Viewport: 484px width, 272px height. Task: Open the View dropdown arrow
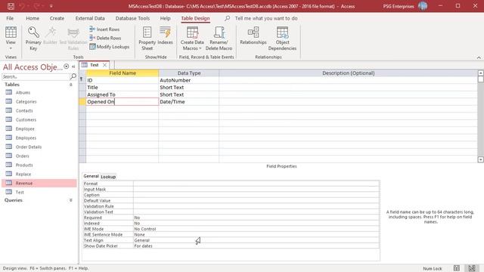point(11,48)
